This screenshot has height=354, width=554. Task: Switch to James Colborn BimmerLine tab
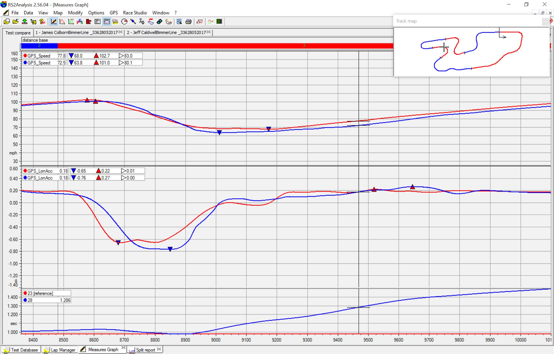coord(76,33)
